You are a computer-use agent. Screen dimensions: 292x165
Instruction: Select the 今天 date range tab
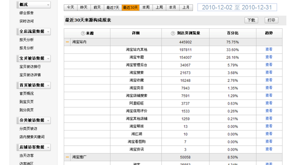click(70, 7)
